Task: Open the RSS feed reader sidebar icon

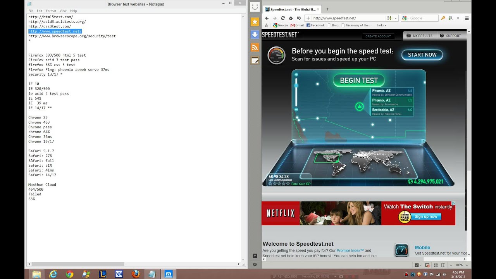Action: coord(255,47)
